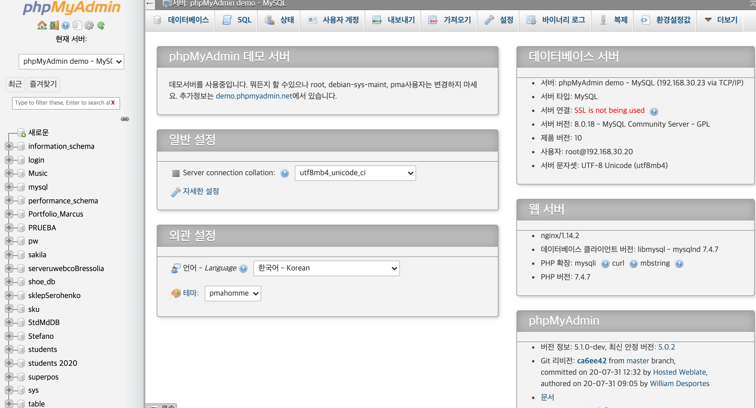Click database icon for sakila
Screen dimensions: 756x408
pyautogui.click(x=21, y=255)
